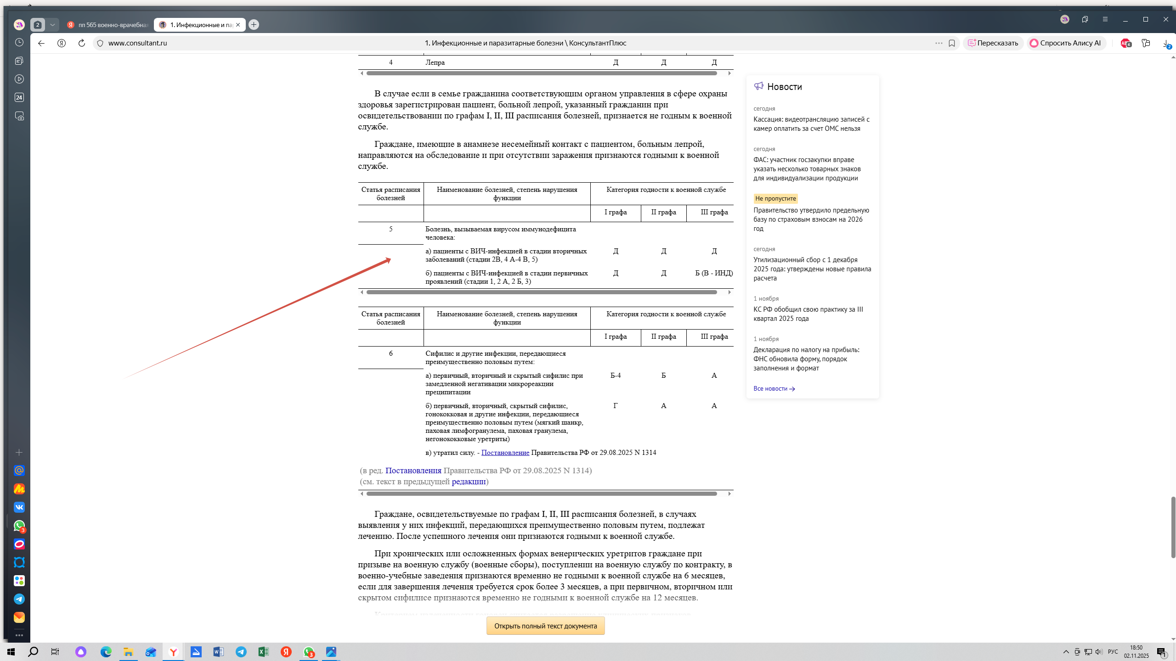Open the profile avatar at top left
The width and height of the screenshot is (1176, 661).
(19, 25)
